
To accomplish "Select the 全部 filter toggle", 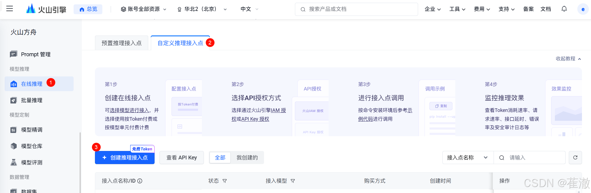I will (x=220, y=158).
